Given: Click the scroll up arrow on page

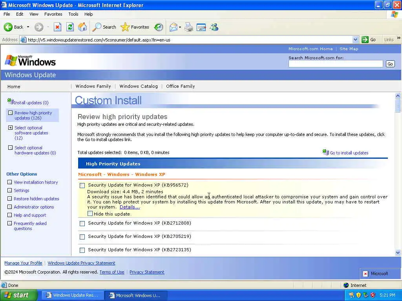Looking at the screenshot, I should coord(398,96).
